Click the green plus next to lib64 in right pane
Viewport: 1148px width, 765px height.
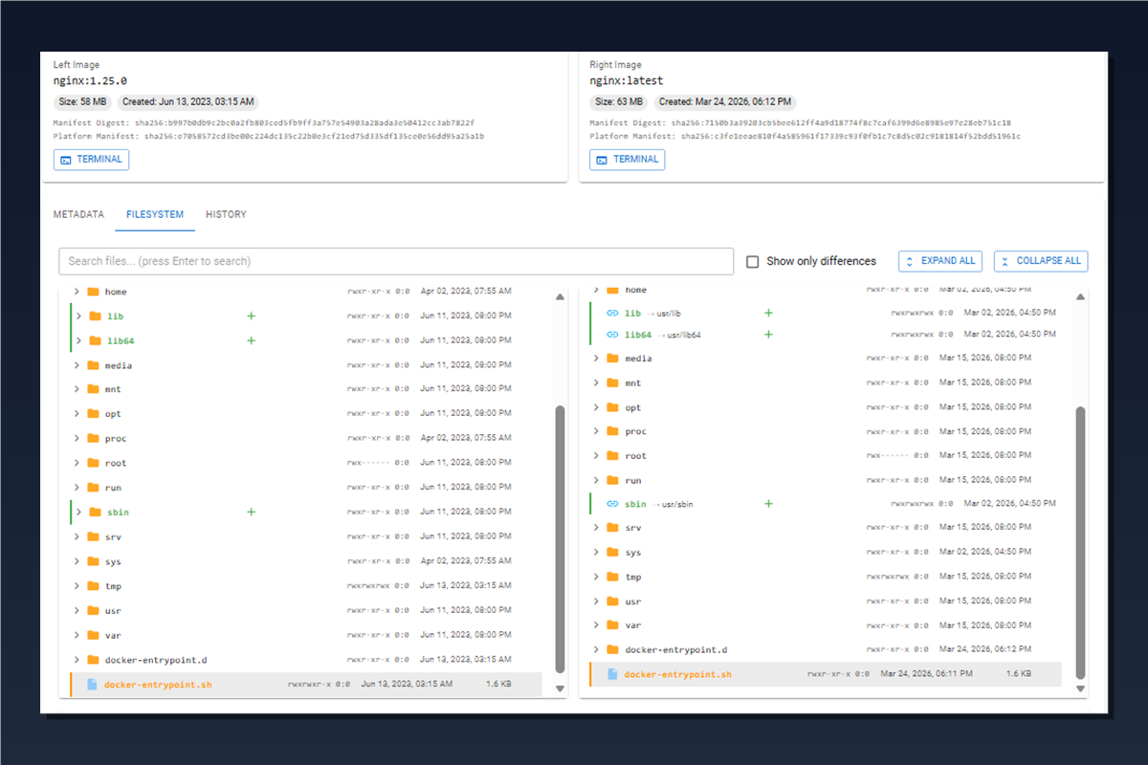(x=767, y=335)
